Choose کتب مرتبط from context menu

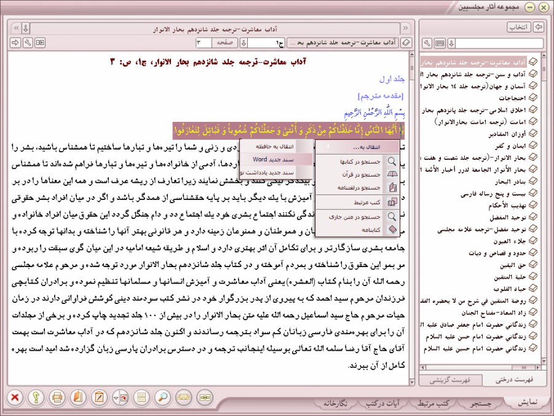pos(358,202)
